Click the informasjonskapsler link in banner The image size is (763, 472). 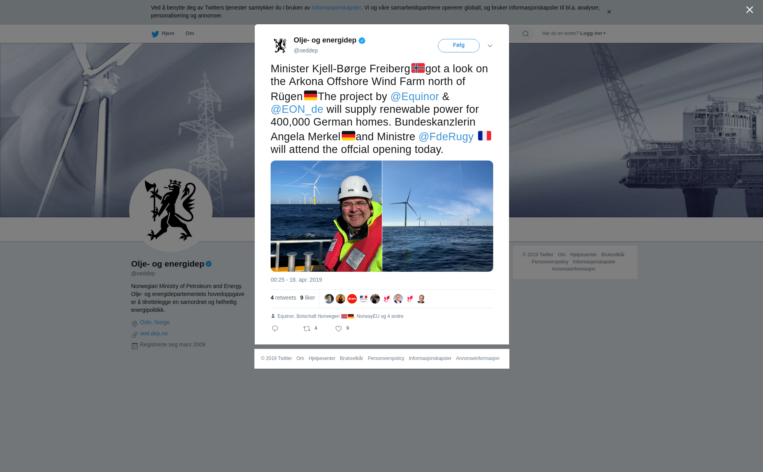click(x=336, y=8)
